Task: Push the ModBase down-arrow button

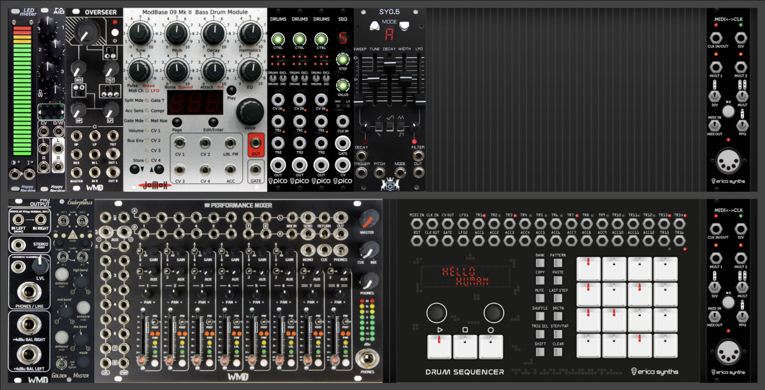Action: (x=135, y=169)
